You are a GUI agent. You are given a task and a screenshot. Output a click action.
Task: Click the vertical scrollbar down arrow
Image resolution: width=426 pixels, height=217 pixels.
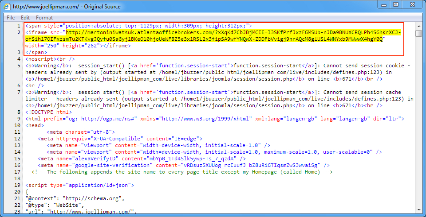click(418, 210)
